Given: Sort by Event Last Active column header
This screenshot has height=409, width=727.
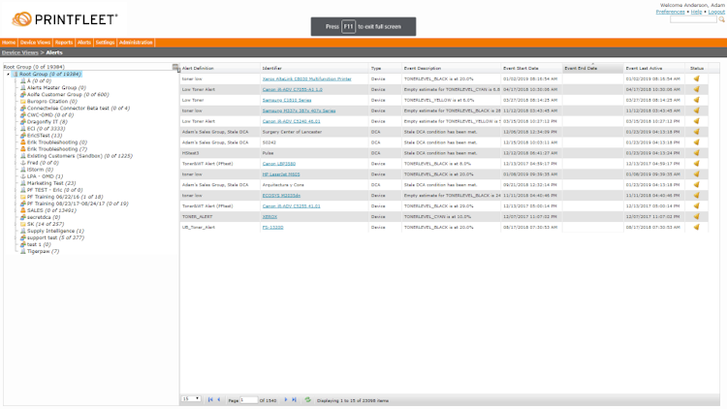Looking at the screenshot, I should click(x=653, y=68).
